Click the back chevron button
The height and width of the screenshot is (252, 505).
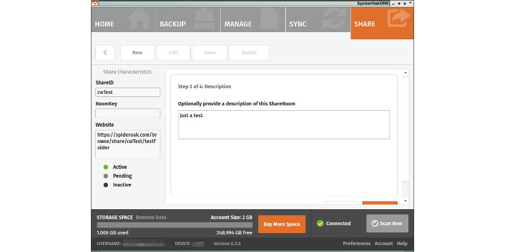pos(105,53)
